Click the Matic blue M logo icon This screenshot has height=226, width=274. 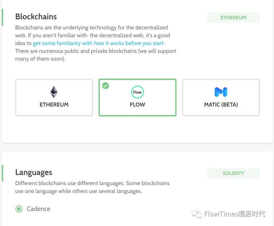(x=221, y=92)
